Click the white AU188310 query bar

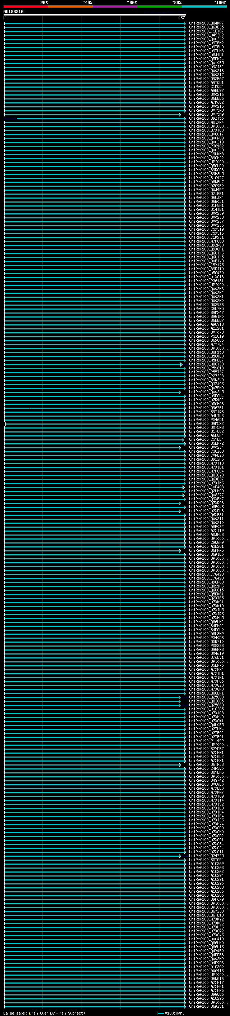pyautogui.click(x=95, y=15)
